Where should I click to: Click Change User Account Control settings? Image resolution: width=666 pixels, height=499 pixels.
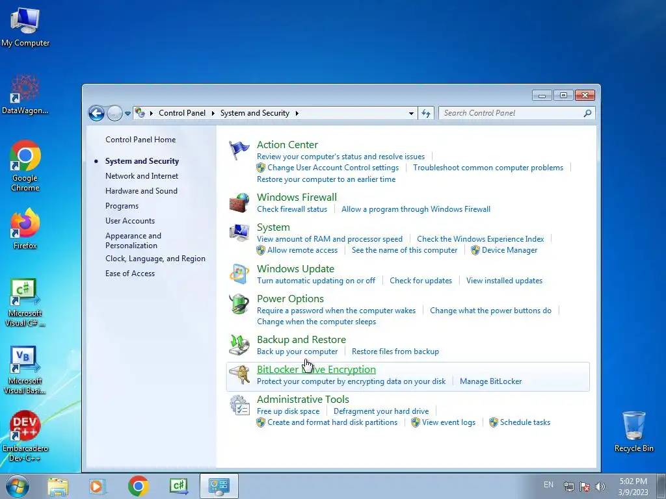pyautogui.click(x=332, y=168)
